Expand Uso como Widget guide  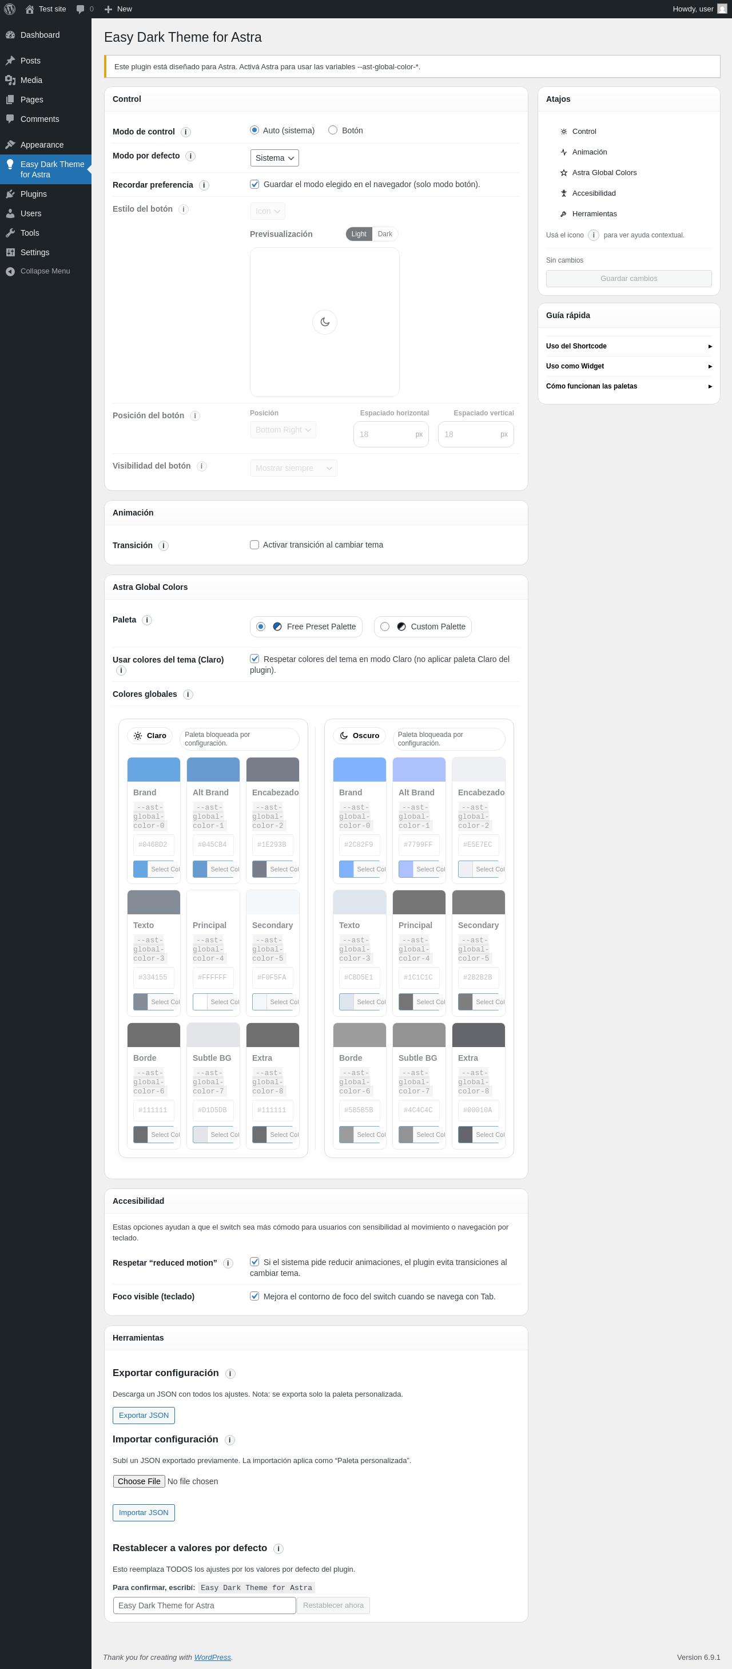629,366
